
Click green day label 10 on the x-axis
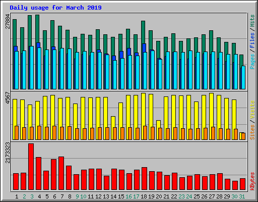pyautogui.click(x=83, y=196)
